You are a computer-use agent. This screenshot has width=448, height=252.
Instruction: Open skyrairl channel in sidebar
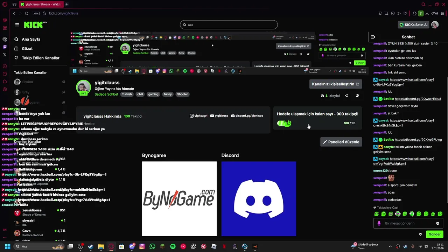click(x=40, y=223)
